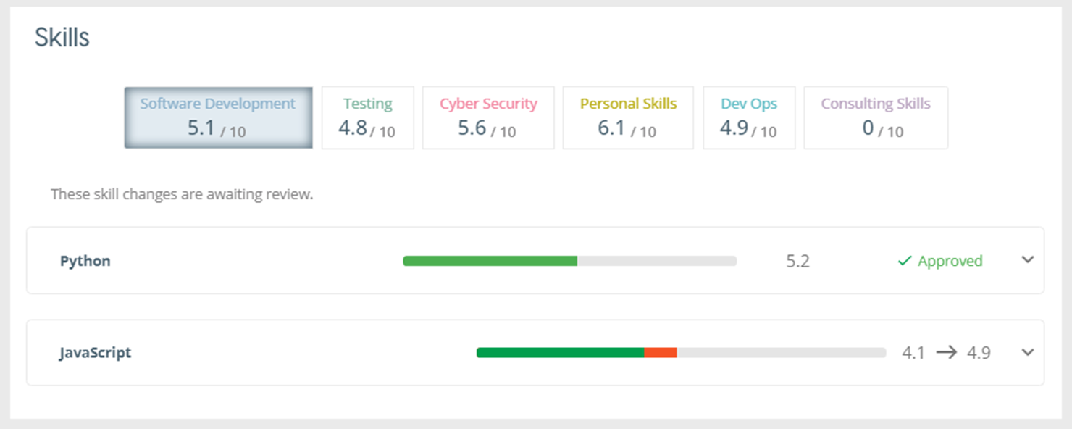Click the JavaScript skill name
The width and height of the screenshot is (1072, 429).
pyautogui.click(x=96, y=353)
